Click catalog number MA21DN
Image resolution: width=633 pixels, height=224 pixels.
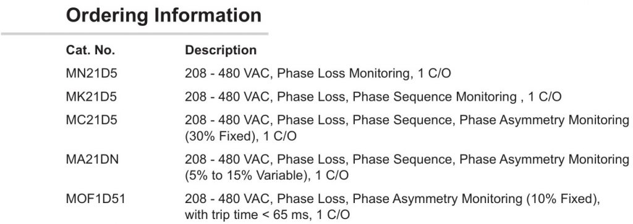(x=92, y=160)
